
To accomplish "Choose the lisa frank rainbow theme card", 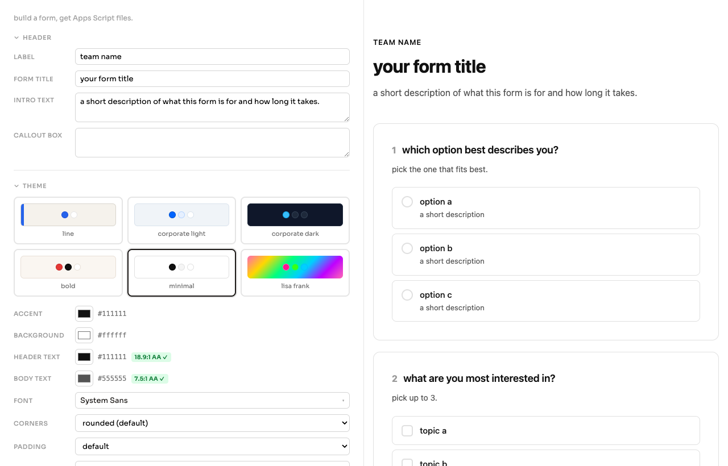I will coord(295,273).
